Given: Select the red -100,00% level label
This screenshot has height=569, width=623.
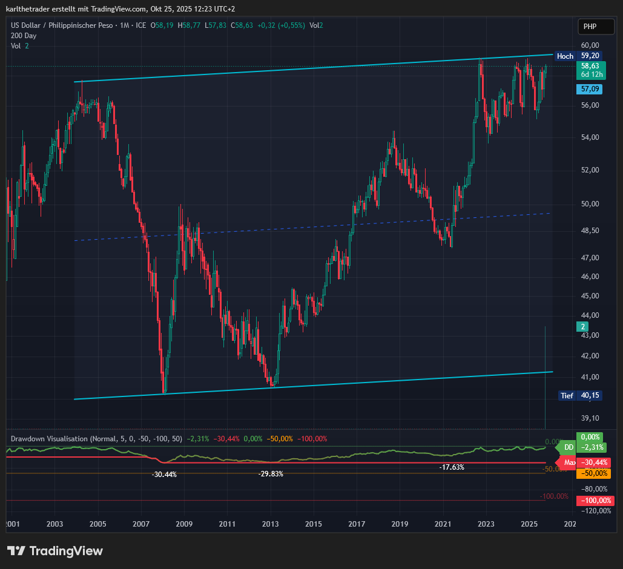Looking at the screenshot, I should coord(595,501).
